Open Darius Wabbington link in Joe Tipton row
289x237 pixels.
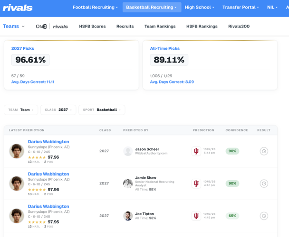pos(48,207)
